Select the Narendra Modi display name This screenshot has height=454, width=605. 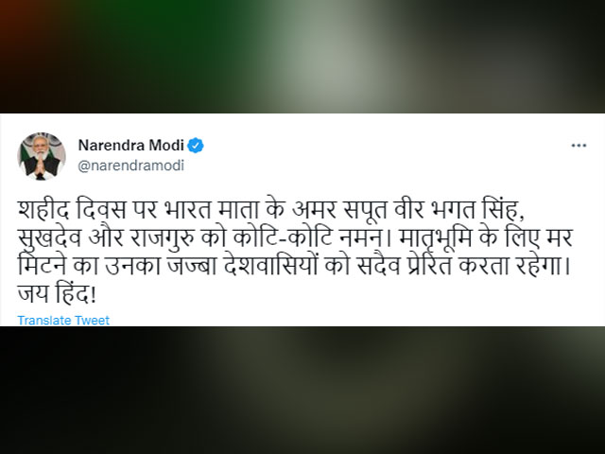(x=131, y=146)
